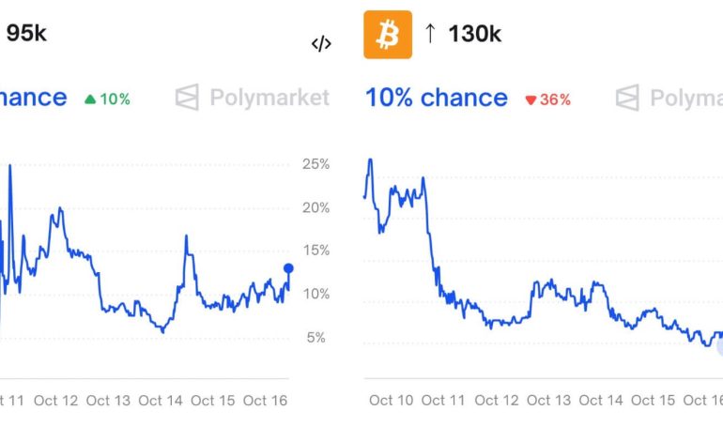This screenshot has width=723, height=441.
Task: Click the orange Bitcoin logo
Action: pyautogui.click(x=387, y=36)
